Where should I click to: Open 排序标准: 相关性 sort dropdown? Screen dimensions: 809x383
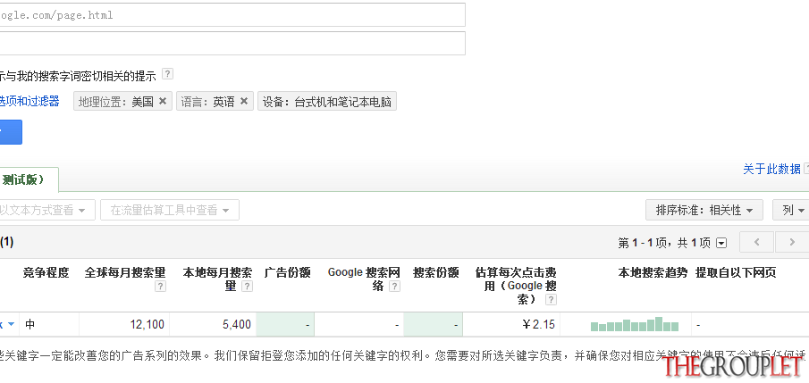point(704,210)
